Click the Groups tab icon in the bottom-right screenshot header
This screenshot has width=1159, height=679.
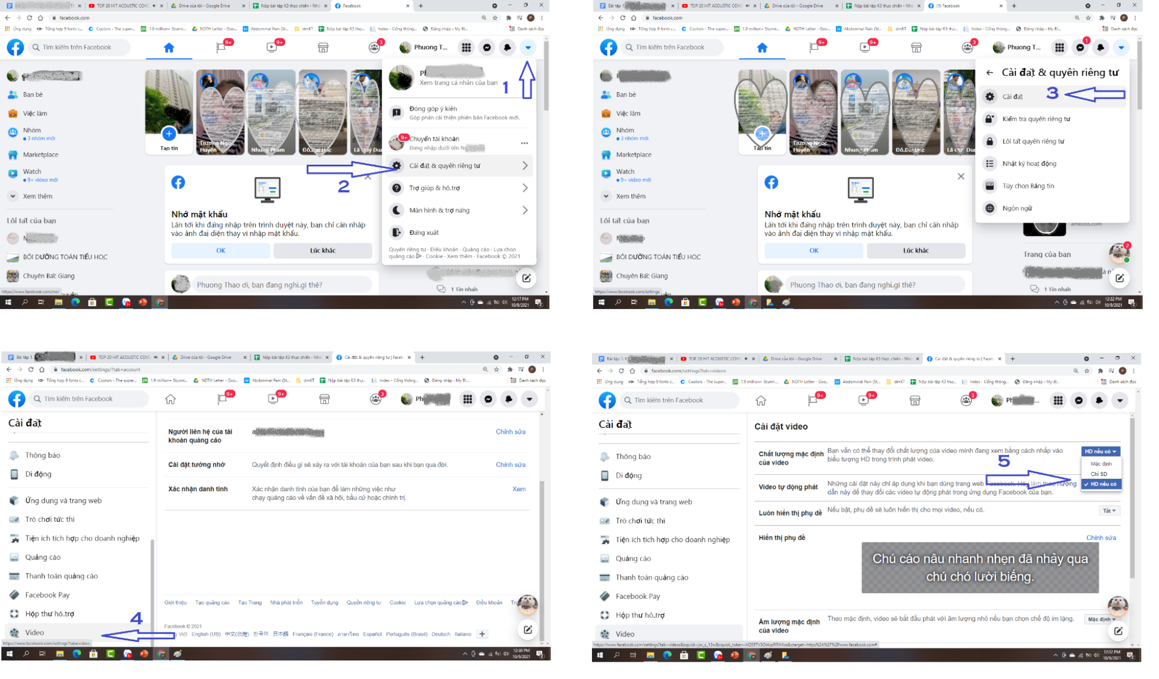coord(966,400)
